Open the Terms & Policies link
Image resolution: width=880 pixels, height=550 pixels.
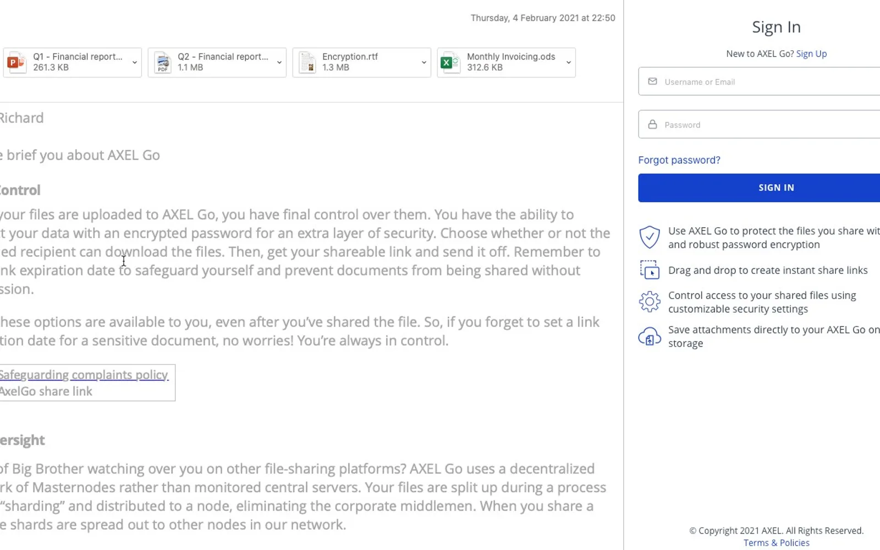click(777, 543)
